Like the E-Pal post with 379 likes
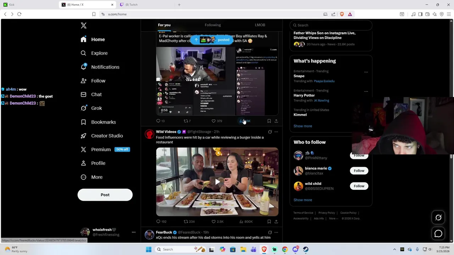Screen dimensions: 454x255 coord(217,121)
